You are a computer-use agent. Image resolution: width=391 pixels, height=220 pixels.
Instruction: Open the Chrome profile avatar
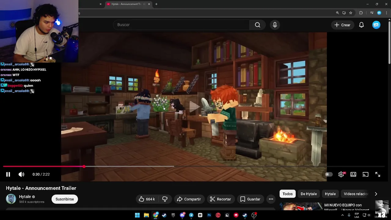coord(379,13)
